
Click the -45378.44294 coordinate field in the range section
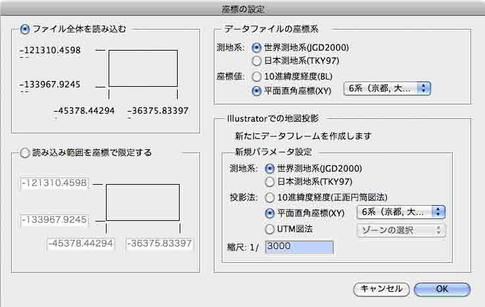(81, 243)
